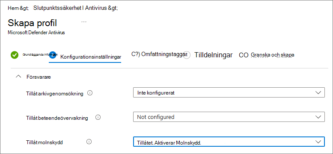Screen dimensions: 333x154
Task: Click the Microsoft Defender Antivirus subtitle
Action: pos(36,33)
